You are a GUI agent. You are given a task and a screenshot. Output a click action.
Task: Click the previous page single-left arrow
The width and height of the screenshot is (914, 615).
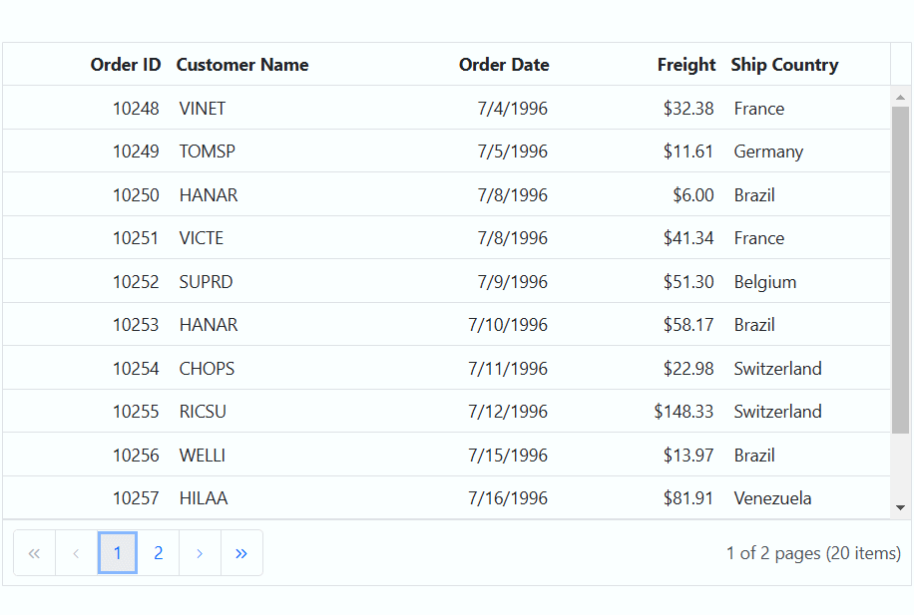76,552
